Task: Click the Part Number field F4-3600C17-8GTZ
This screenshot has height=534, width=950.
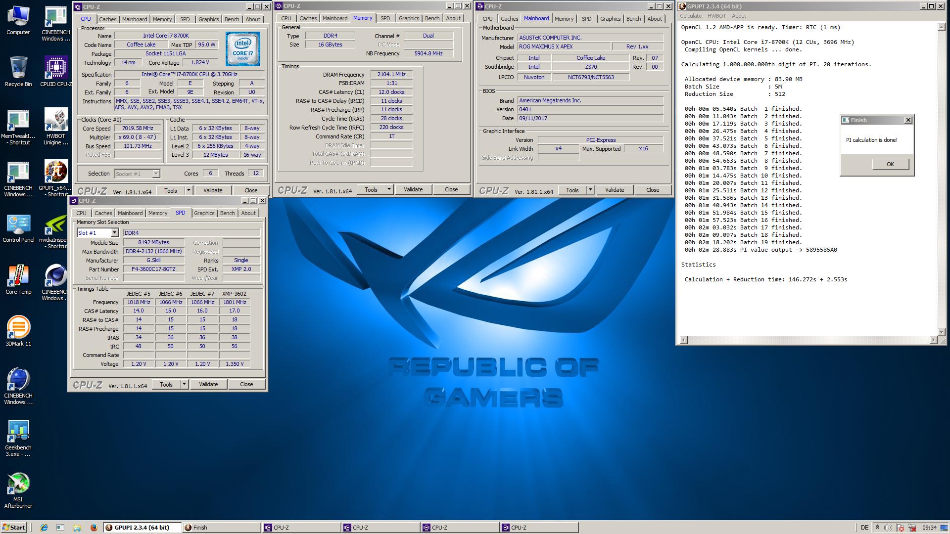Action: (154, 269)
